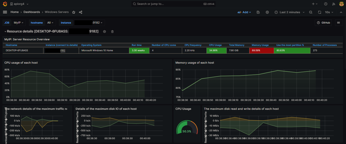346x144 pixels.
Task: Sort by Run time column header
Action: [137, 45]
